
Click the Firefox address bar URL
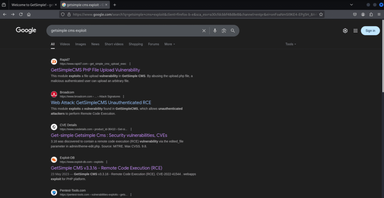click(x=195, y=15)
